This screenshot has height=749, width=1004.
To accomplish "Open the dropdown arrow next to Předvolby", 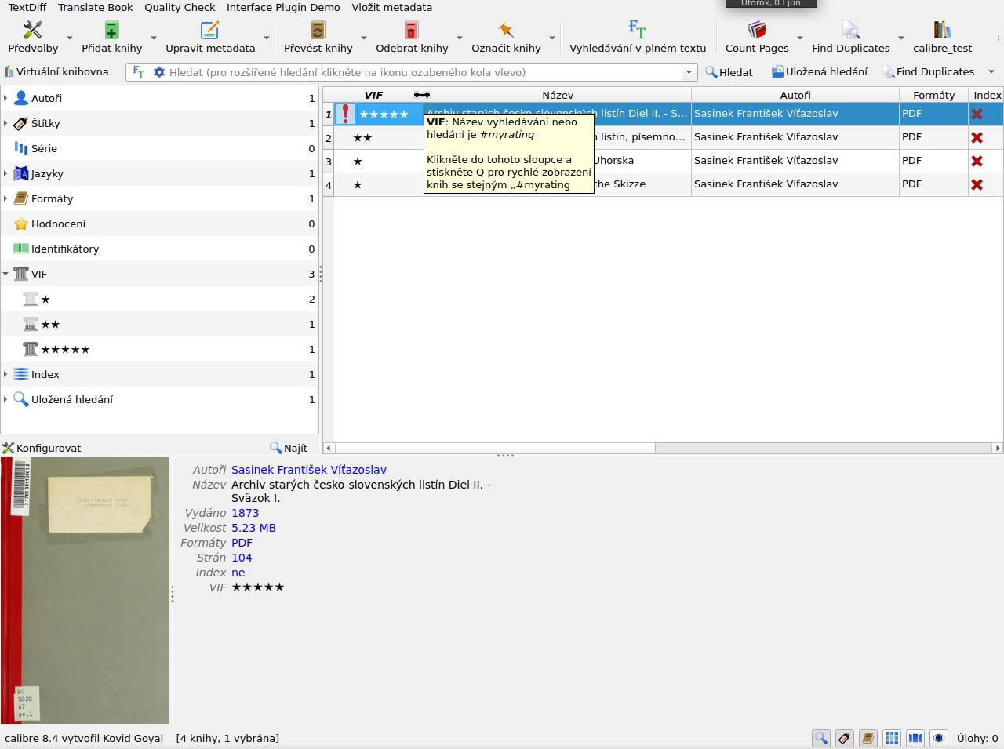I will [x=69, y=38].
